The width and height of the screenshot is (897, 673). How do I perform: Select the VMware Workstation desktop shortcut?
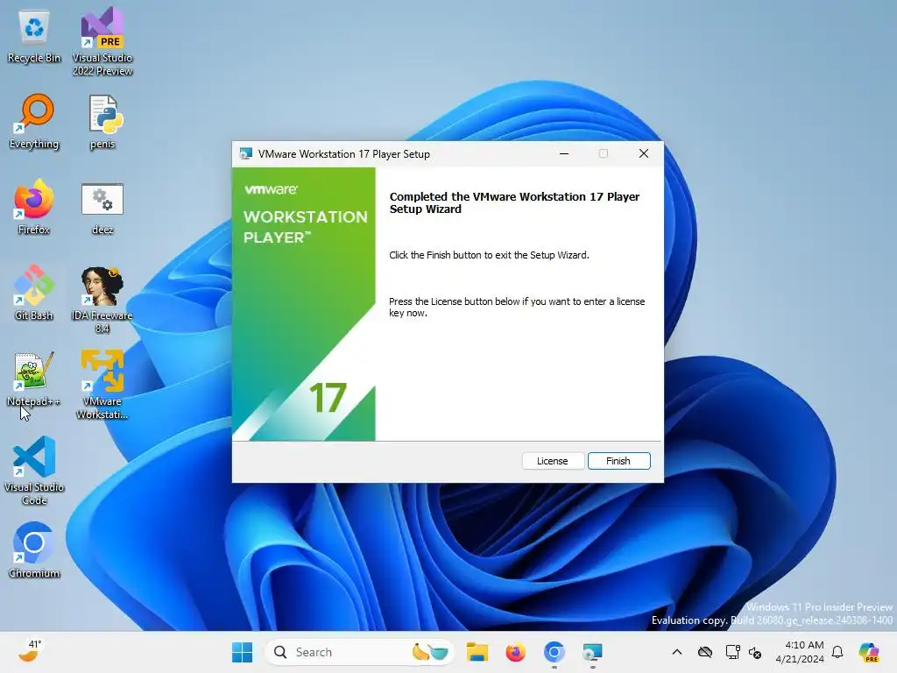coord(102,385)
